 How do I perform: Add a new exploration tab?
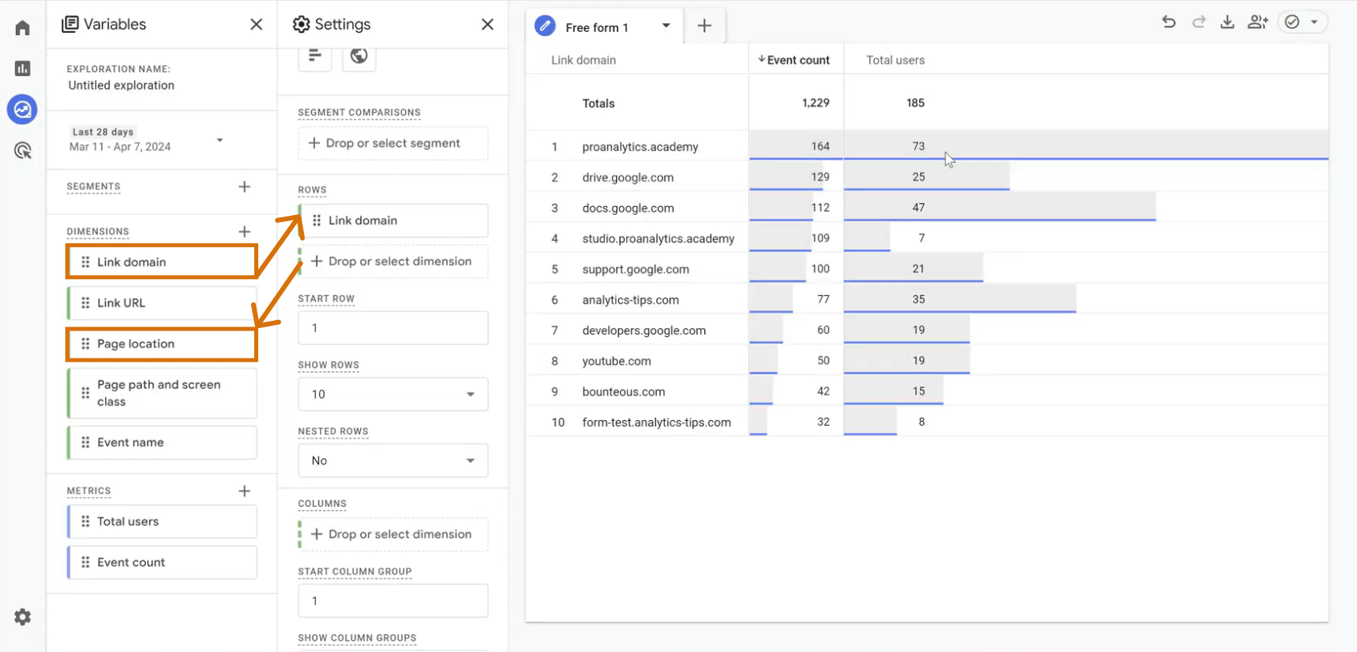point(704,26)
